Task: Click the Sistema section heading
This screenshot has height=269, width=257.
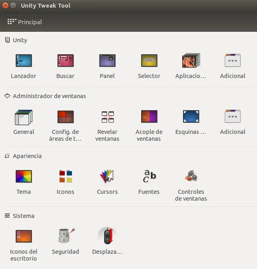Action: point(23,216)
